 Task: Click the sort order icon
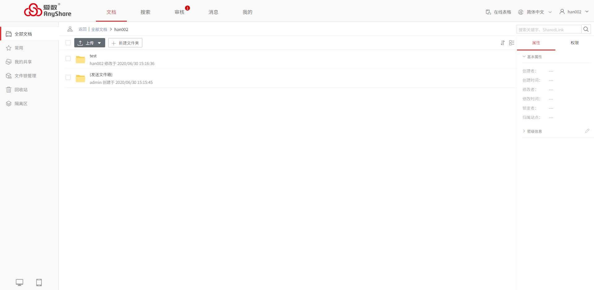(x=503, y=43)
